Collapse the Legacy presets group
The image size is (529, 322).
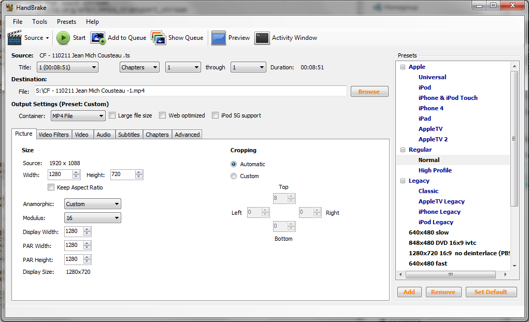tap(403, 181)
